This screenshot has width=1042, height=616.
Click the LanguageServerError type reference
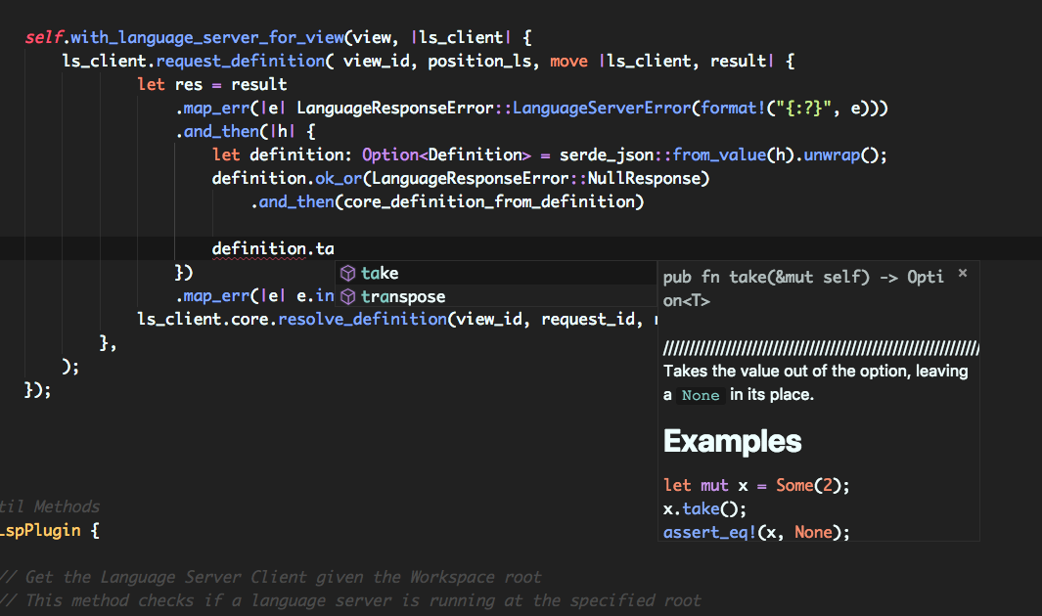click(x=602, y=108)
